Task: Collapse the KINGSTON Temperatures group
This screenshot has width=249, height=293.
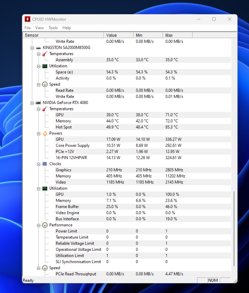Action: [x=38, y=54]
